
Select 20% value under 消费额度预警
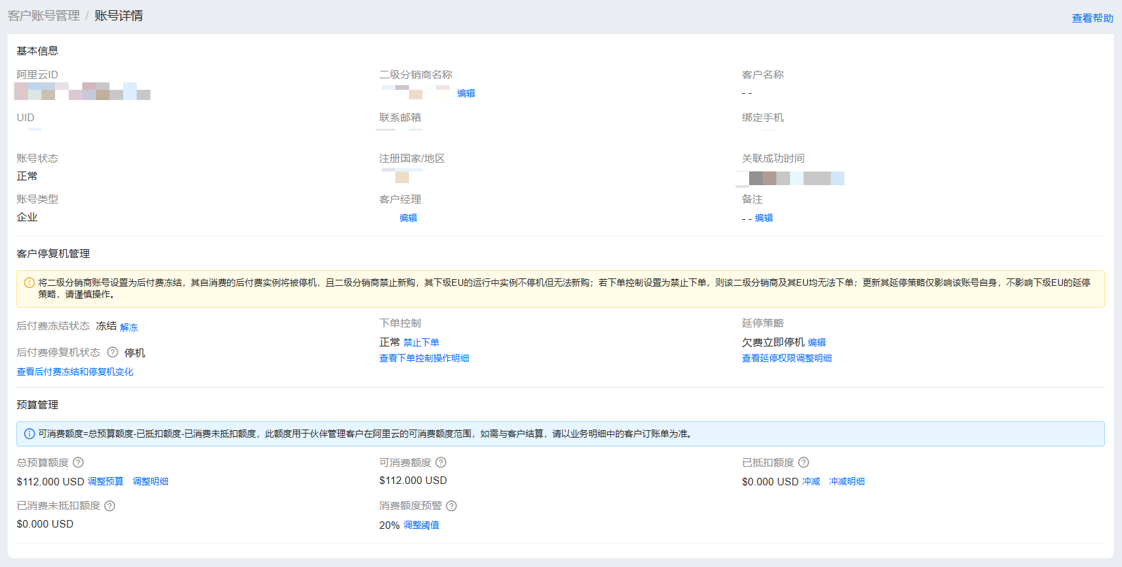[389, 525]
